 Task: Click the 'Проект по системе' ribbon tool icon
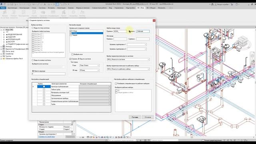(64, 12)
